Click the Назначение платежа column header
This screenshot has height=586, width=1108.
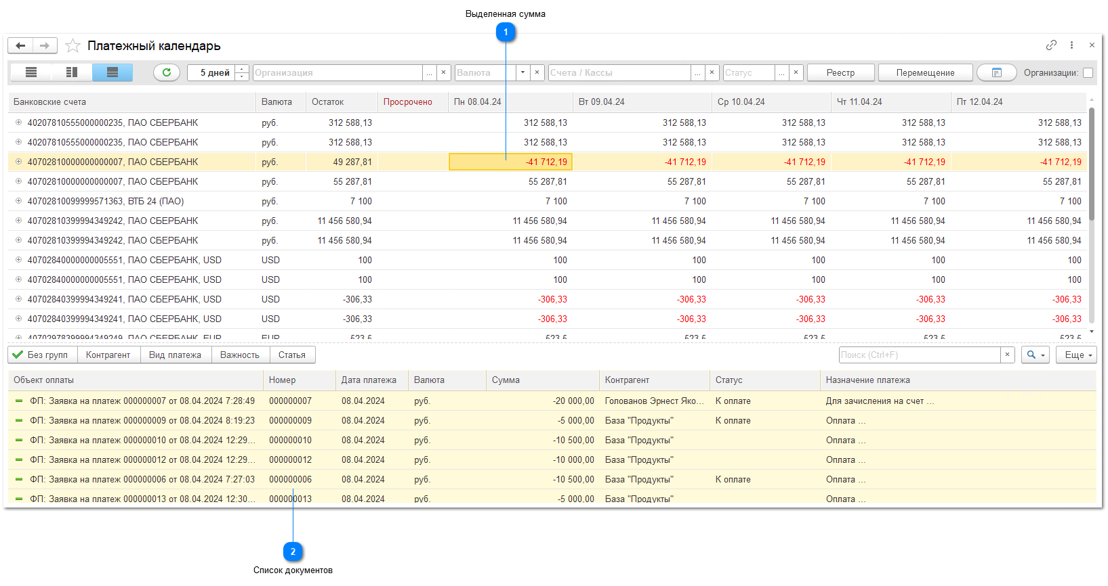(958, 380)
